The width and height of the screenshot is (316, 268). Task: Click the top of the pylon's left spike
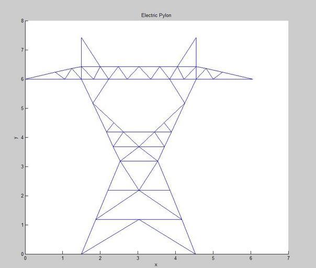pos(82,38)
